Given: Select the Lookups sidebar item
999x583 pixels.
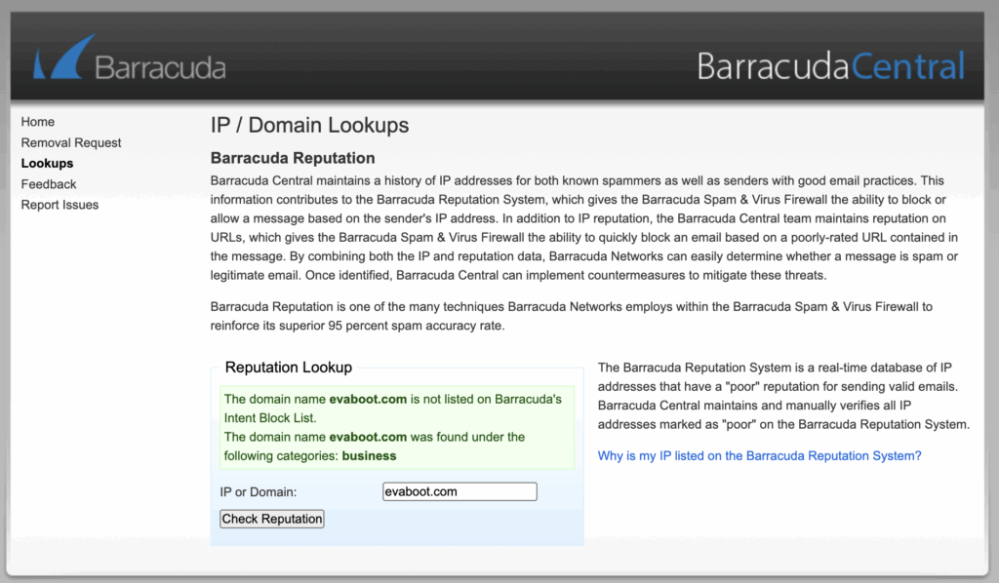Looking at the screenshot, I should 47,163.
